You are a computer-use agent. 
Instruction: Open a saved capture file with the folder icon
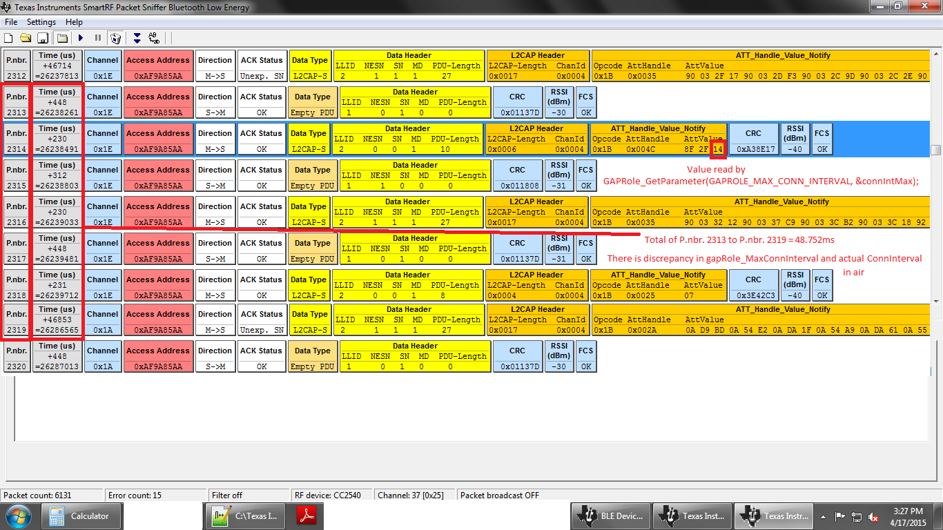coord(26,38)
